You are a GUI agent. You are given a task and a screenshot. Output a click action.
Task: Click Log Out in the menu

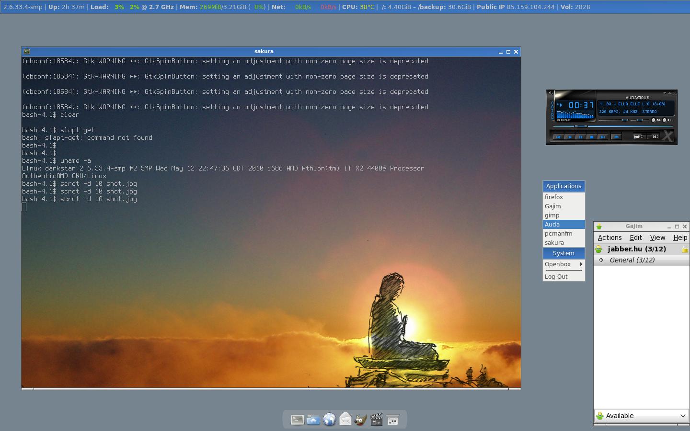[x=563, y=276]
